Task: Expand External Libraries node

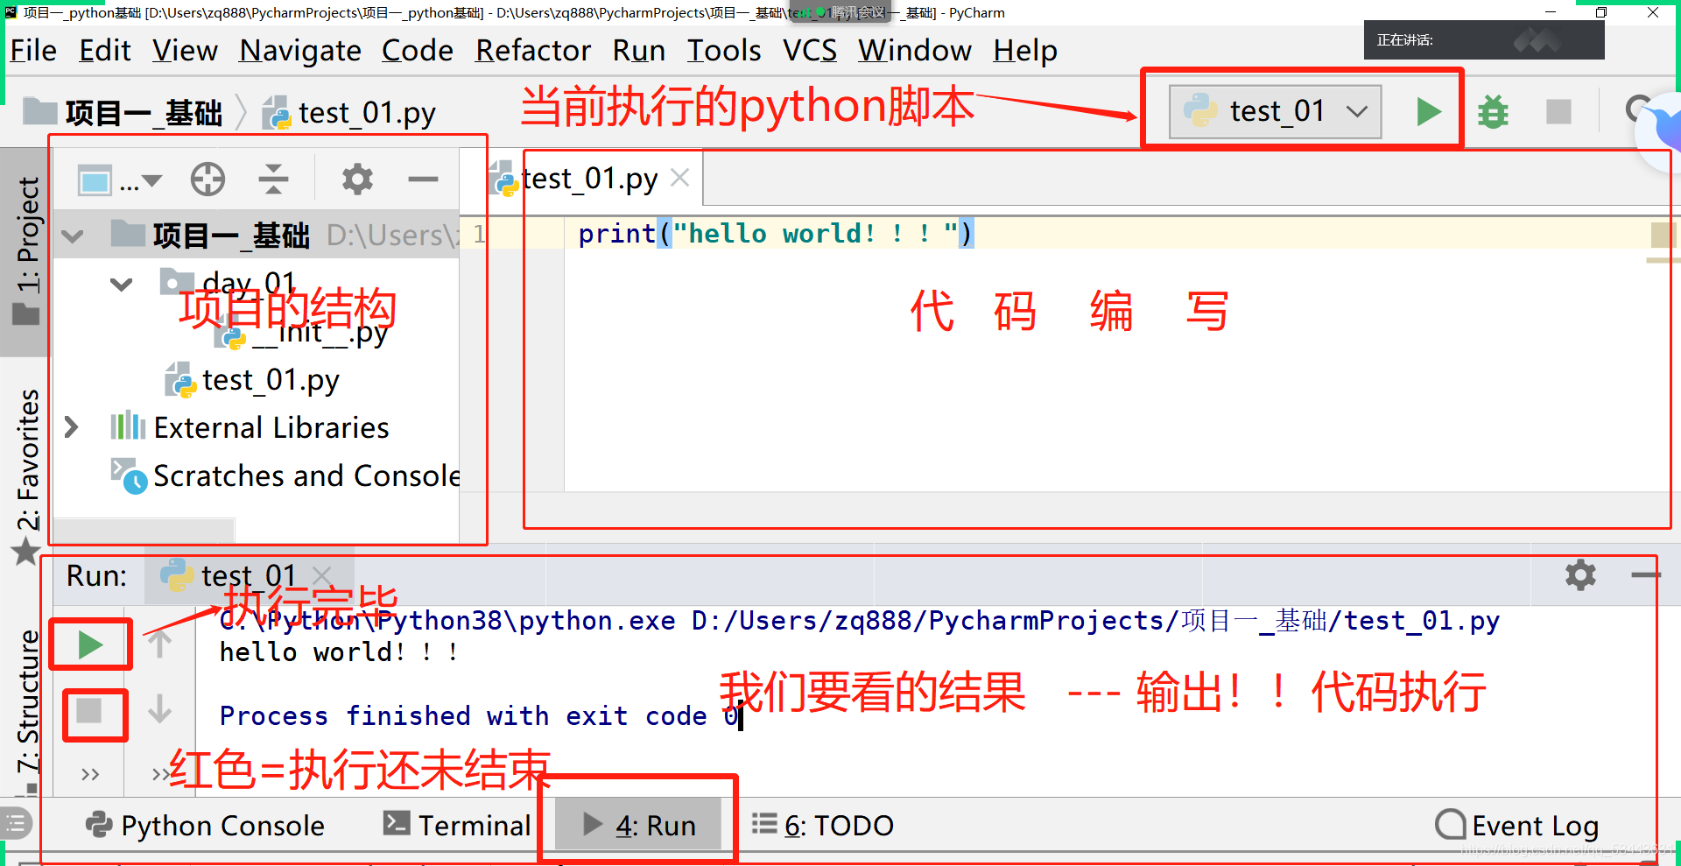Action: click(x=72, y=427)
